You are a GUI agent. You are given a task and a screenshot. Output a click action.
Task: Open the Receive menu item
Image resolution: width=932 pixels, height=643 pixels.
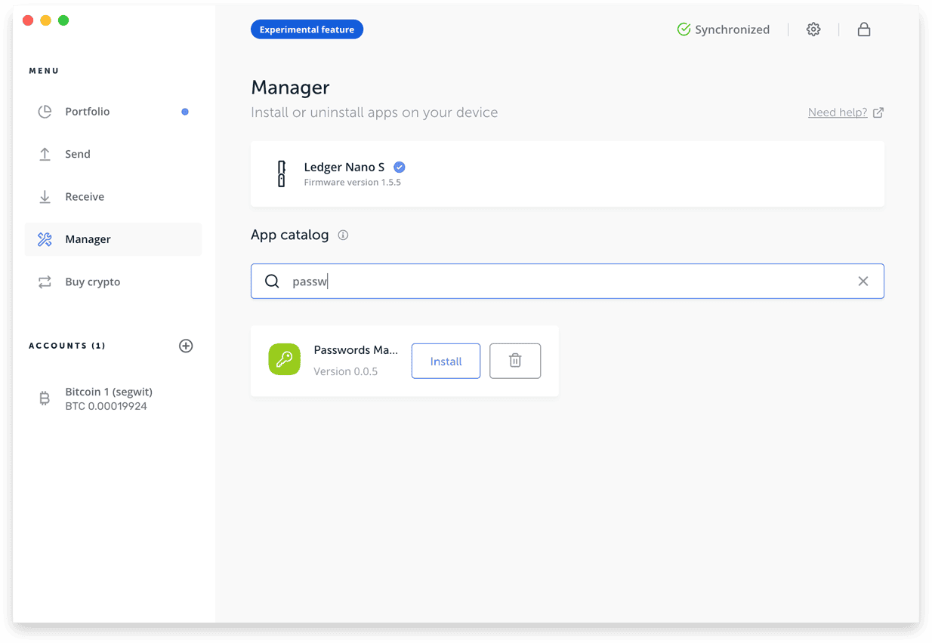(113, 197)
